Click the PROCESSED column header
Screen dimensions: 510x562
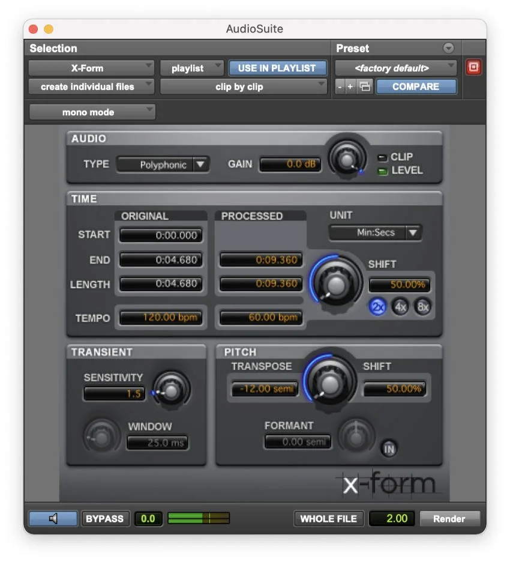click(x=252, y=216)
